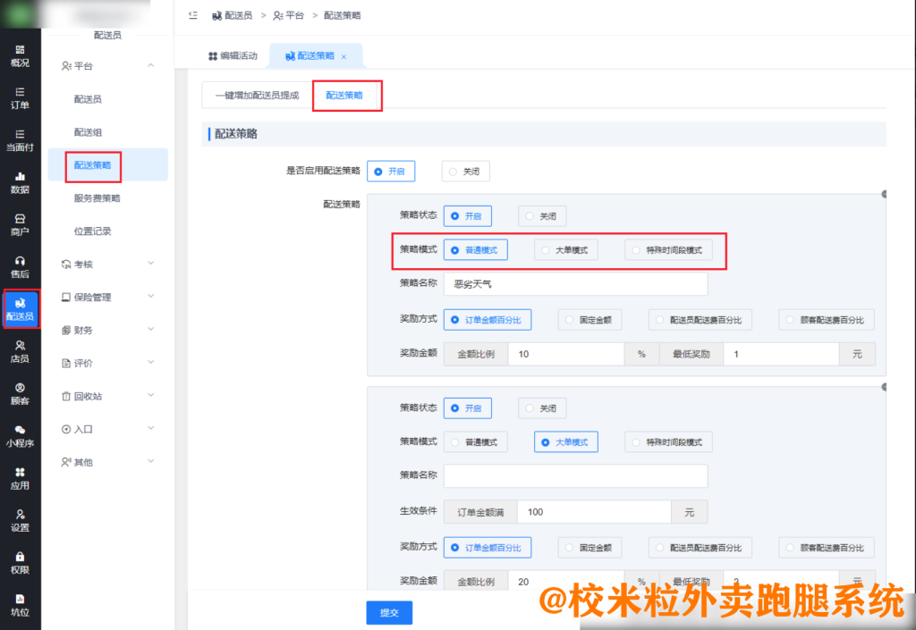Close the 配送策略 tab
This screenshot has height=630, width=916.
[x=344, y=56]
